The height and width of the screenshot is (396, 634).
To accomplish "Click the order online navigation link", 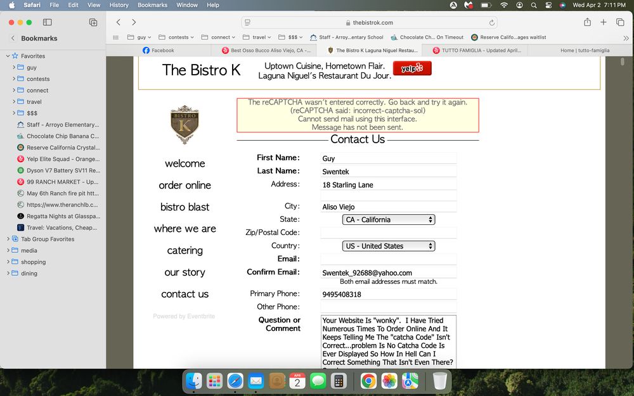I will coord(184,185).
